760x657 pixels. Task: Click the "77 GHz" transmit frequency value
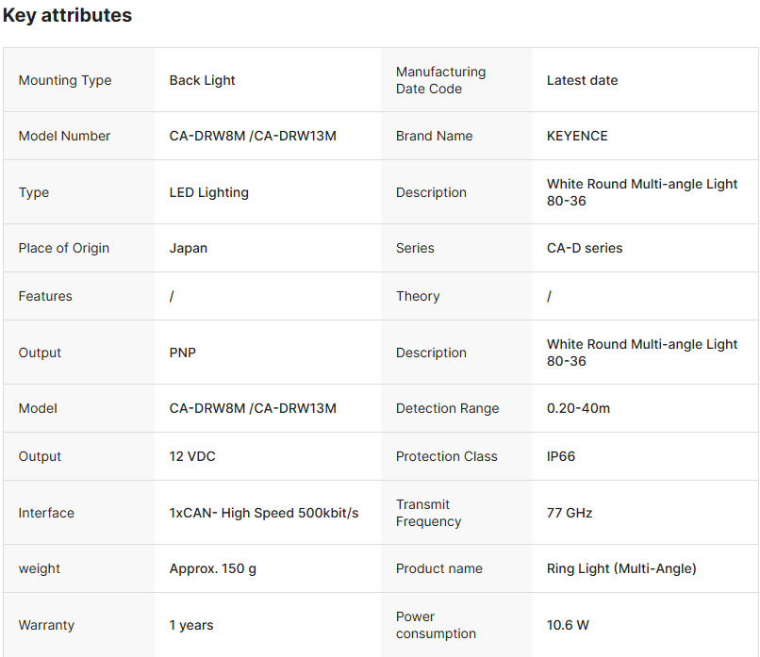pos(570,513)
